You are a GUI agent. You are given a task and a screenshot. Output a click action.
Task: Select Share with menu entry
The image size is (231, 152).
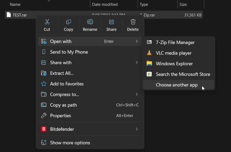point(90,62)
